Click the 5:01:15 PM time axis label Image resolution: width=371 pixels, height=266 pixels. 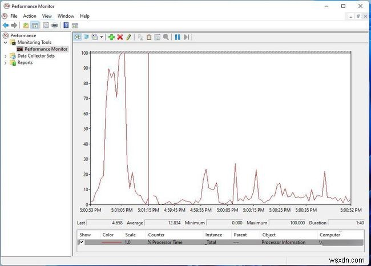148,210
